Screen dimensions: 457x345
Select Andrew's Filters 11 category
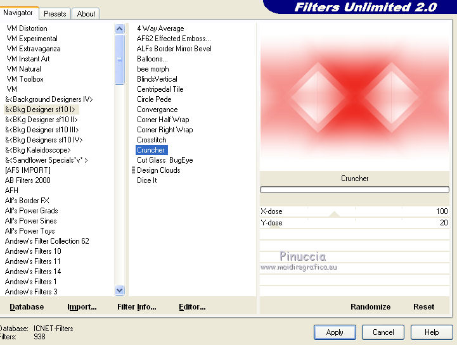coord(33,261)
